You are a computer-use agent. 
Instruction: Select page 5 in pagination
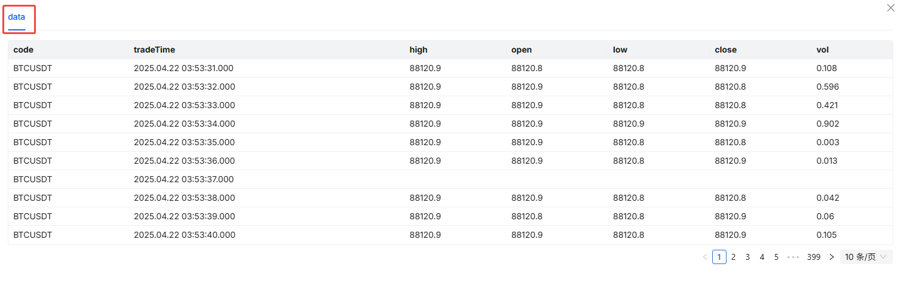click(x=776, y=257)
